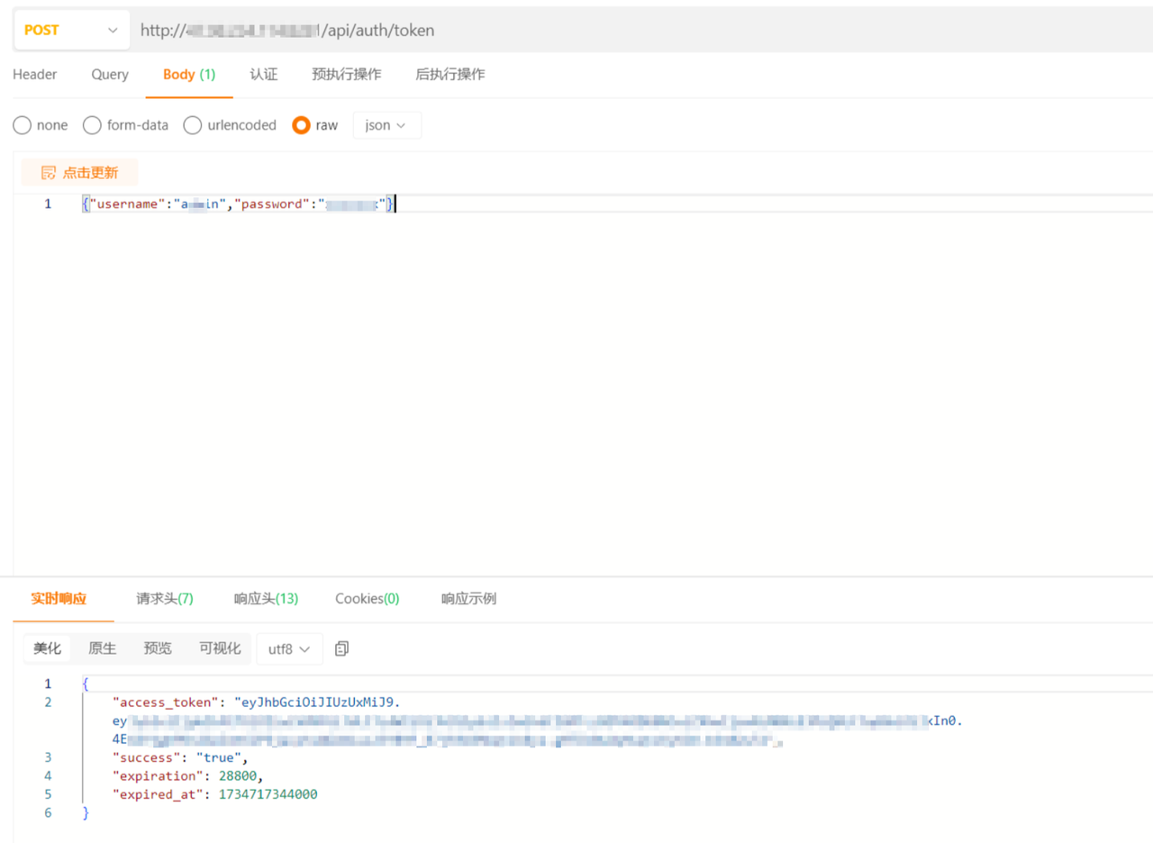Select the none body type
Viewport: 1153px width, 843px height.
[x=23, y=125]
